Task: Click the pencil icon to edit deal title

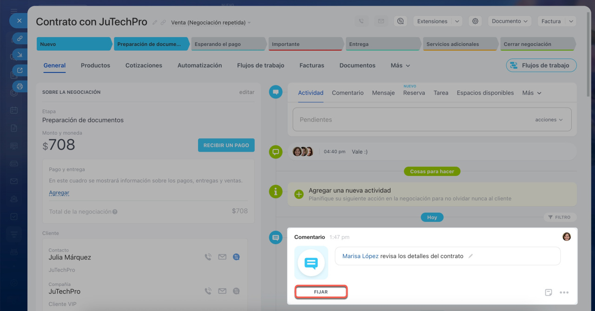Action: click(155, 22)
